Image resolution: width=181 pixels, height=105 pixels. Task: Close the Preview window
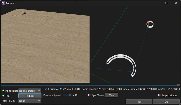(176, 3)
